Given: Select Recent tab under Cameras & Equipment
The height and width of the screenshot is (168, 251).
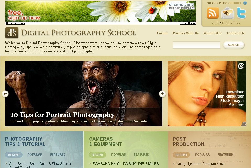Looking at the screenshot, I should coord(97,155).
